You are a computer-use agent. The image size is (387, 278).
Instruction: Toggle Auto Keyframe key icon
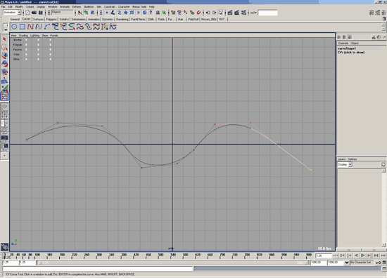coord(378,263)
